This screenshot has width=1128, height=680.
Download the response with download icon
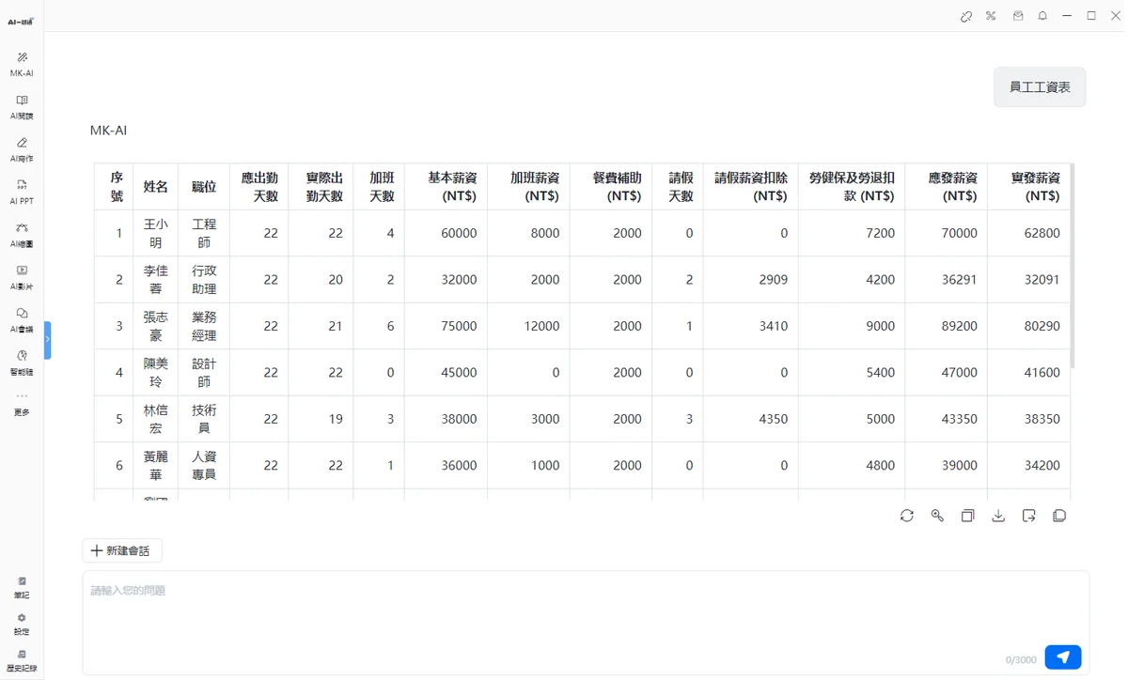998,516
